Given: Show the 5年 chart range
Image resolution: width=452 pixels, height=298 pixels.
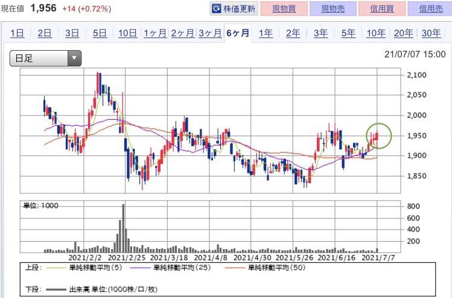Looking at the screenshot, I should (x=348, y=33).
